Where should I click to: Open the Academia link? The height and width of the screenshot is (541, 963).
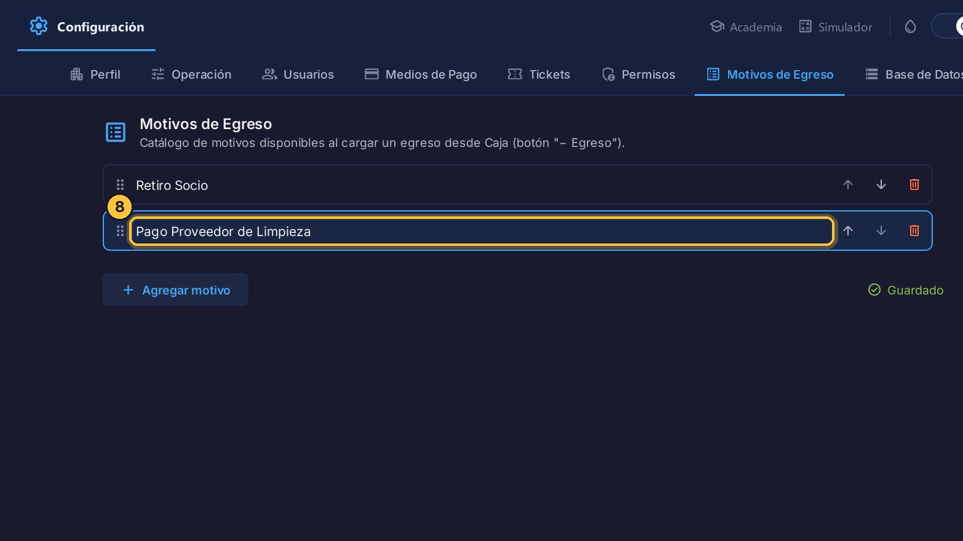click(x=746, y=27)
